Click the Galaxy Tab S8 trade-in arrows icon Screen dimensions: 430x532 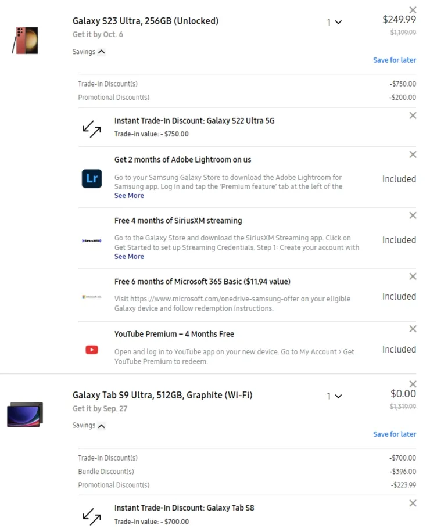92,516
